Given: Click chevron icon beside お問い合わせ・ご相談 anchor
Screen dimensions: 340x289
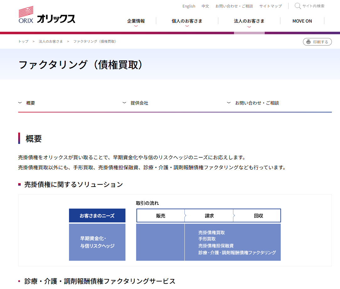Looking at the screenshot, I should point(229,103).
